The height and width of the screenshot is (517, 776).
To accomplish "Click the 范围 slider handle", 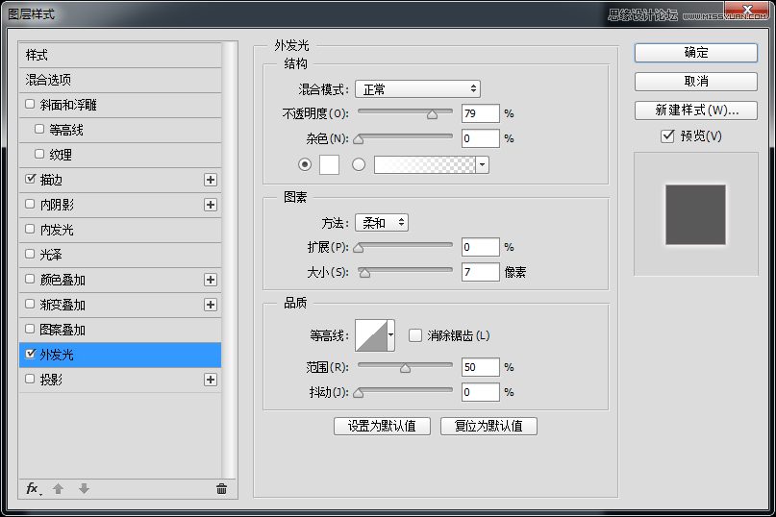I will 406,368.
